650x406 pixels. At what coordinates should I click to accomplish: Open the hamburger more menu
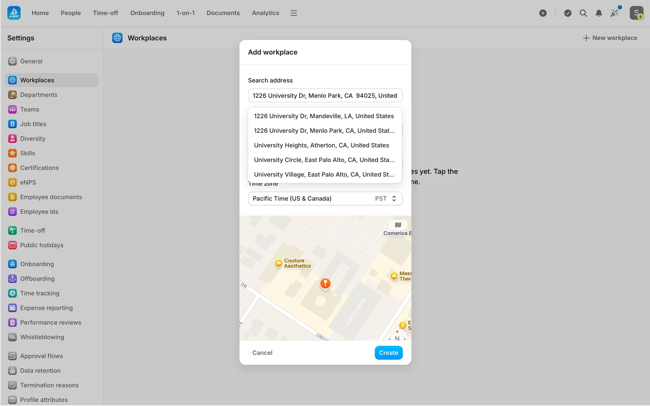(x=294, y=13)
